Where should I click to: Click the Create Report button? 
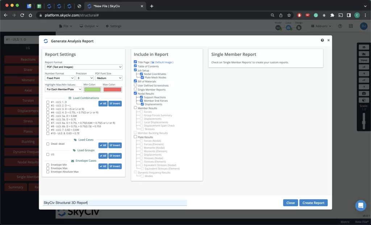pyautogui.click(x=313, y=203)
